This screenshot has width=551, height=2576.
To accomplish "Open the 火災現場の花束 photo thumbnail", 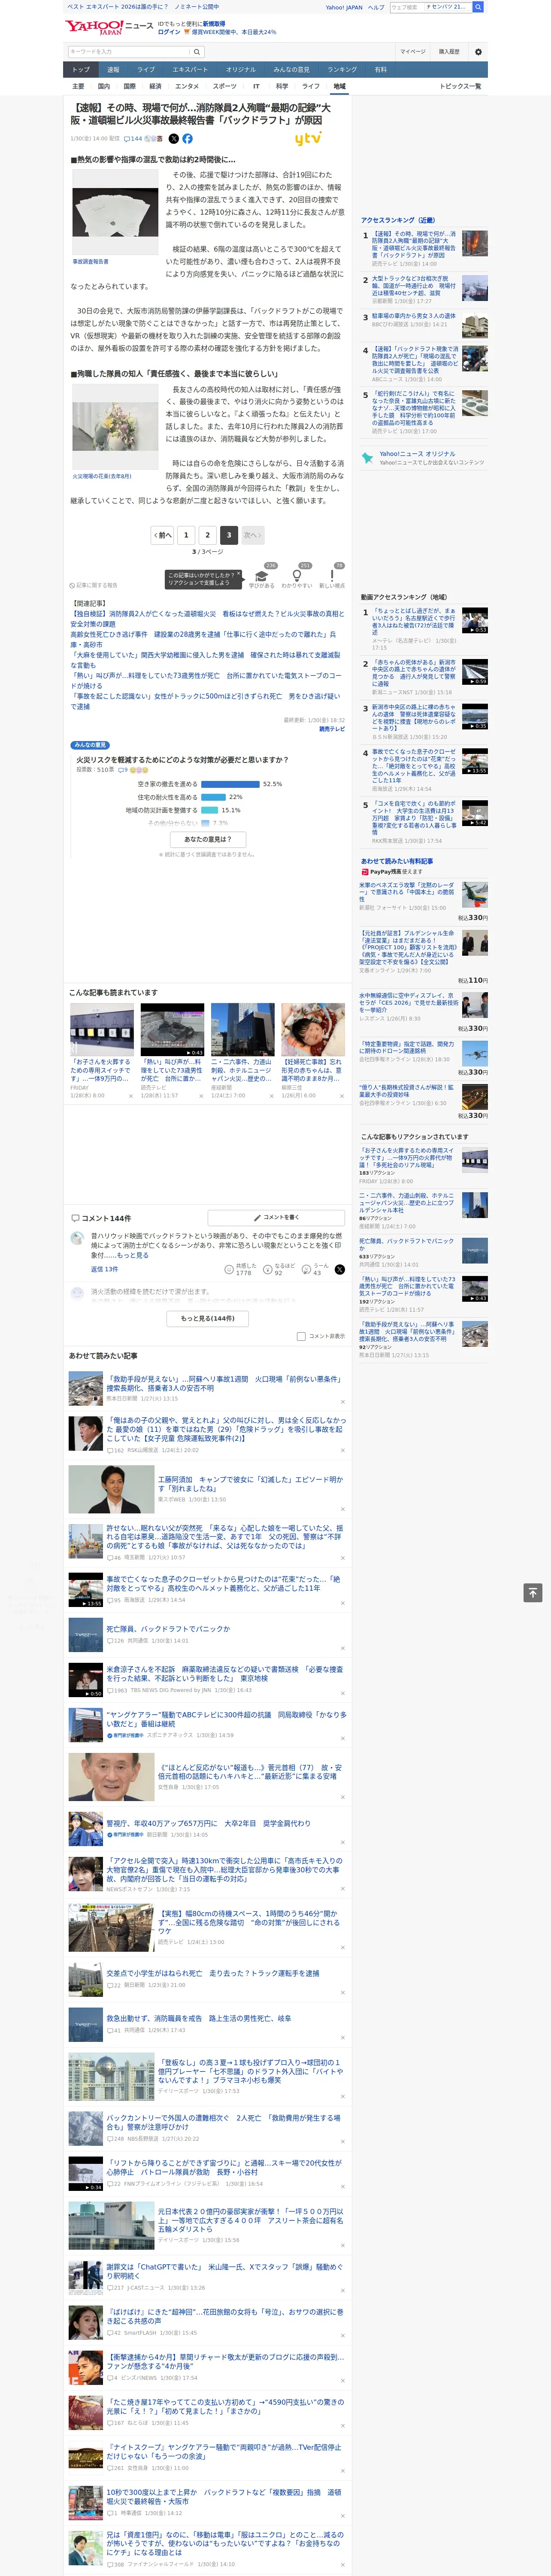I will point(115,427).
